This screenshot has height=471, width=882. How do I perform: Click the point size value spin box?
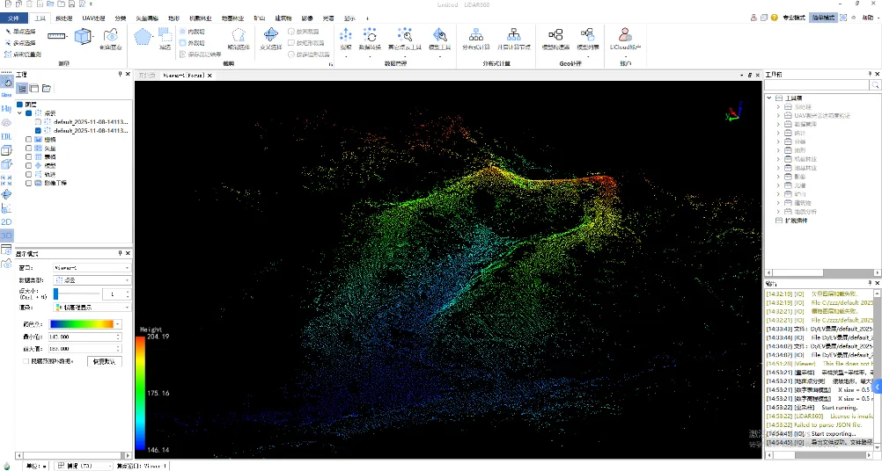point(117,293)
